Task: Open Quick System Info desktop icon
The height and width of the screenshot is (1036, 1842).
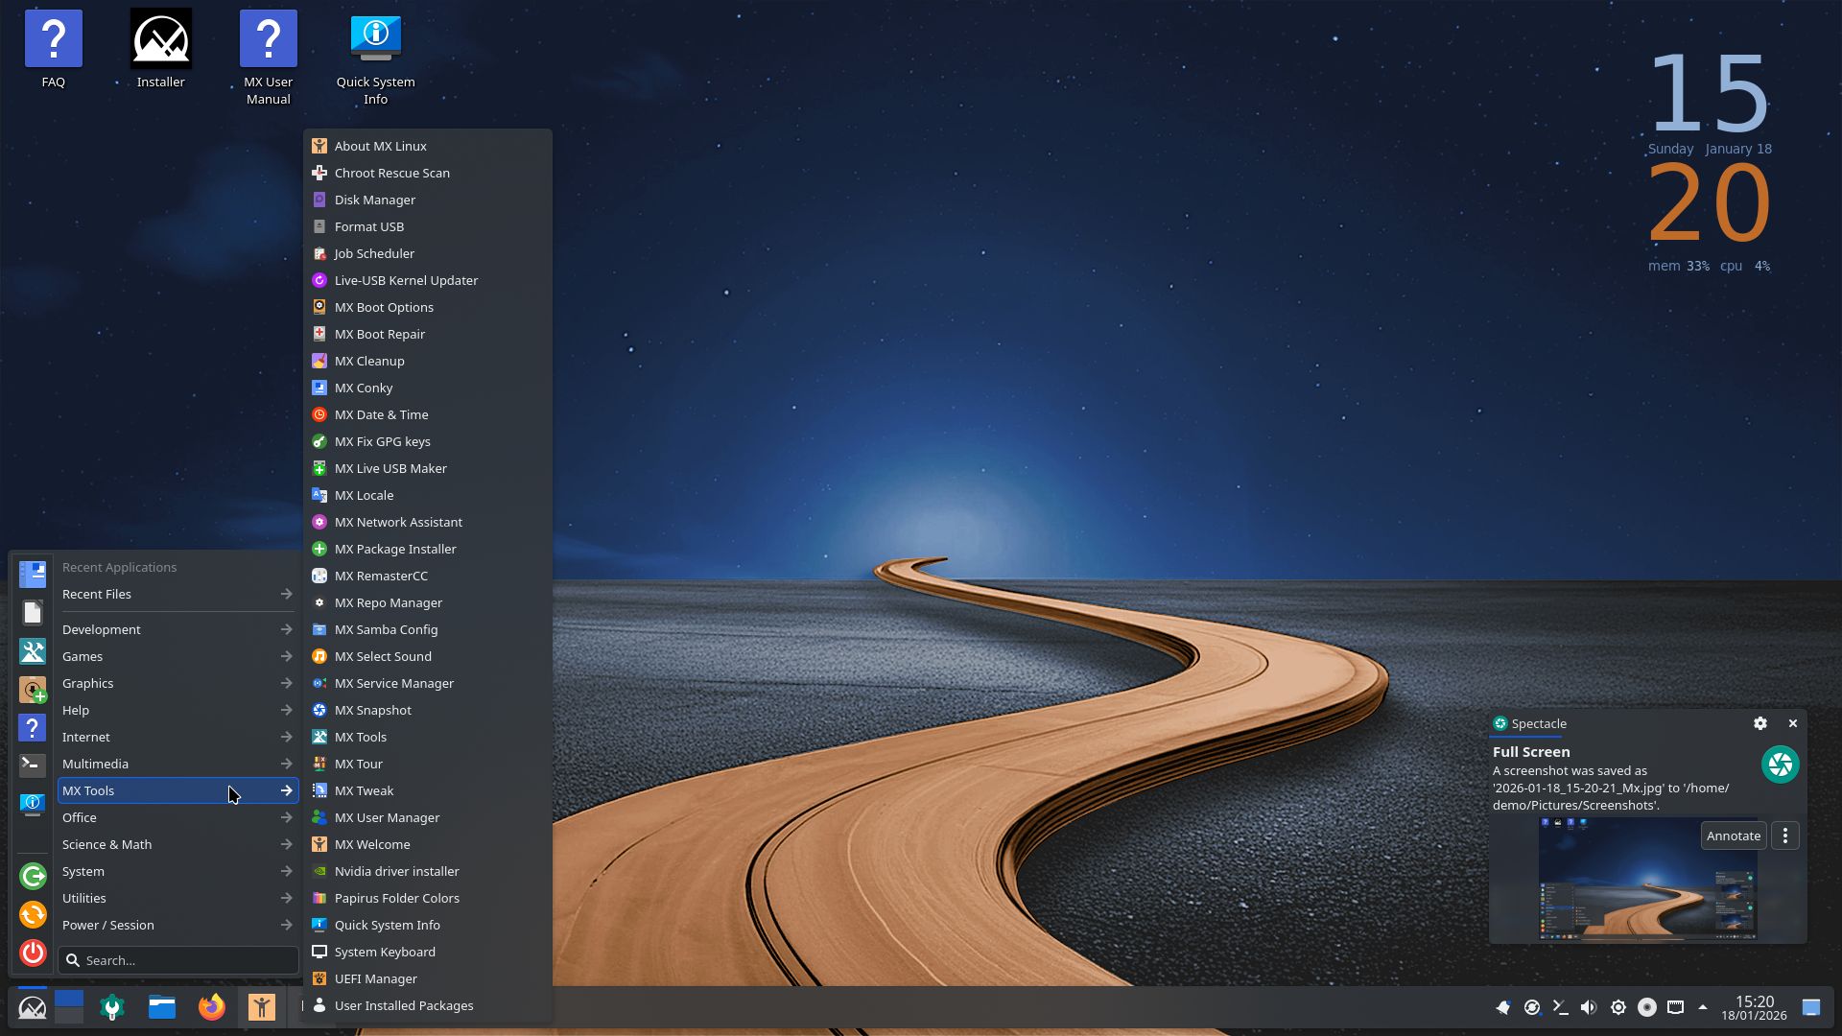Action: pyautogui.click(x=375, y=40)
